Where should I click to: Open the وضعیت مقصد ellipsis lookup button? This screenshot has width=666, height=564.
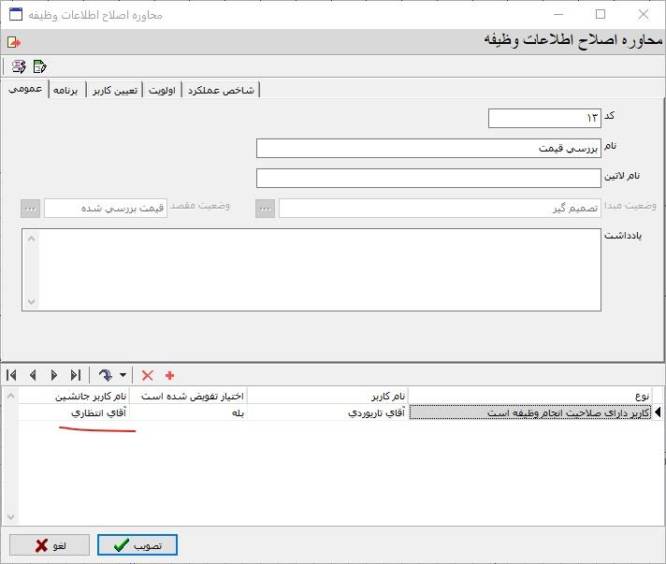(x=31, y=209)
